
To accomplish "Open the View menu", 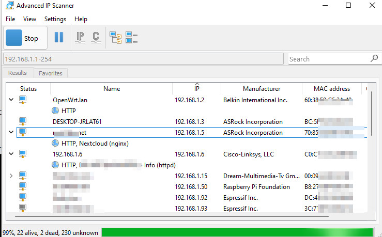I will (x=29, y=19).
